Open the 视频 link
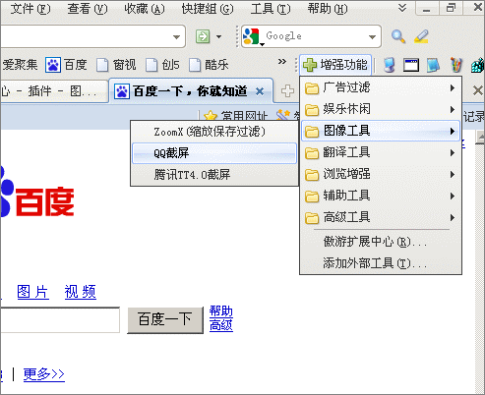The height and width of the screenshot is (395, 485). pyautogui.click(x=81, y=292)
